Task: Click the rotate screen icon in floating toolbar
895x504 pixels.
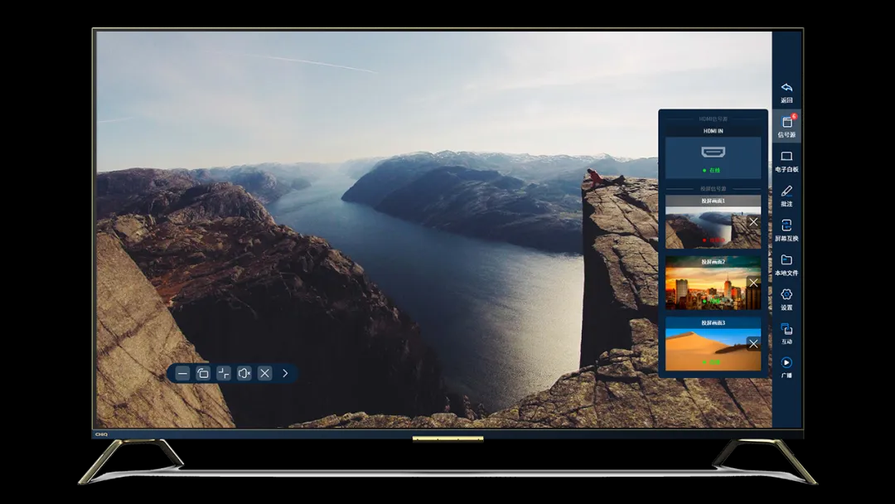Action: click(x=203, y=373)
